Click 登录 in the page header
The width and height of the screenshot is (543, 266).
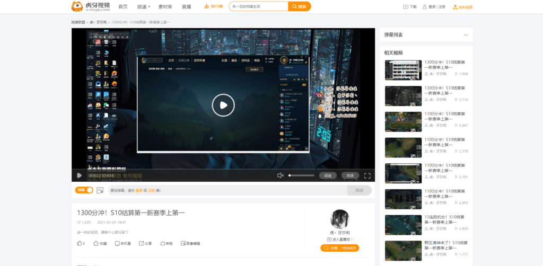click(432, 7)
